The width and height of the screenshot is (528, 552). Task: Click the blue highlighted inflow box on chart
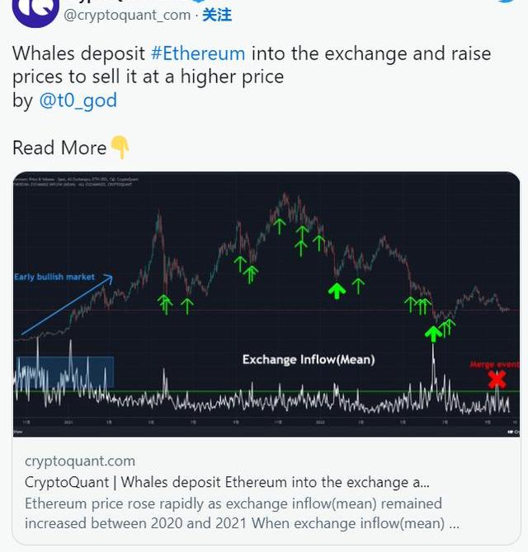click(x=64, y=372)
